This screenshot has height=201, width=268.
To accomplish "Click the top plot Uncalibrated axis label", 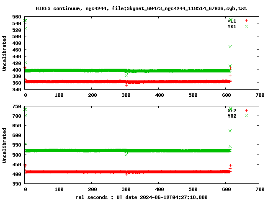I will tap(4, 53).
